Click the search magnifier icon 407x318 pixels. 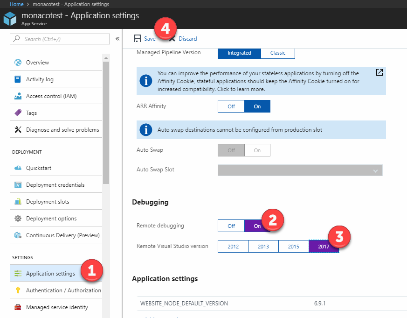[16, 39]
